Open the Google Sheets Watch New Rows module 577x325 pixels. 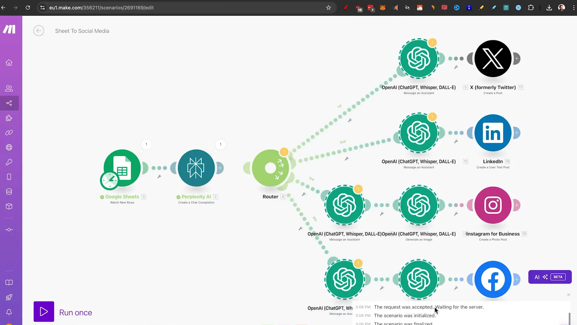click(x=122, y=168)
